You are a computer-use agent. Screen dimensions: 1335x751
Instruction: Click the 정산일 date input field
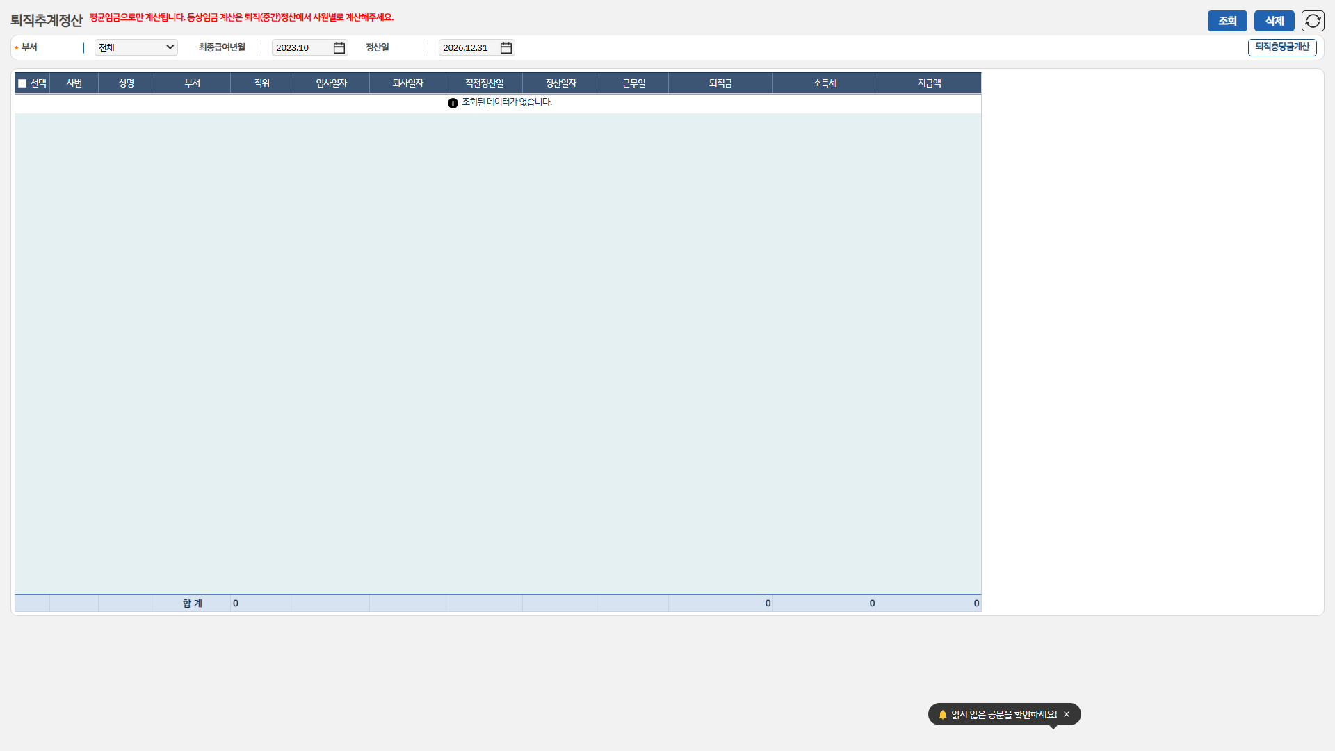468,48
